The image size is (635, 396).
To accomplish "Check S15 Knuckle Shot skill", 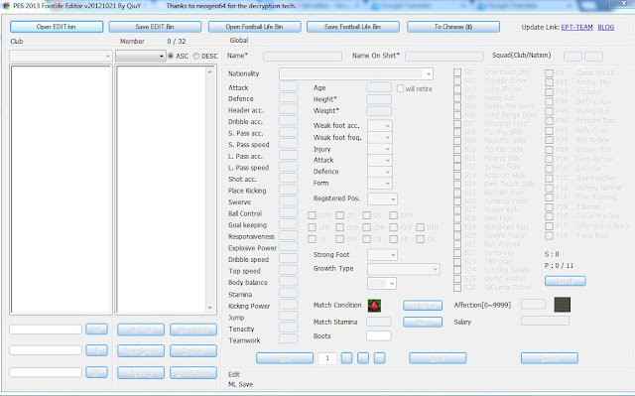I will [457, 193].
